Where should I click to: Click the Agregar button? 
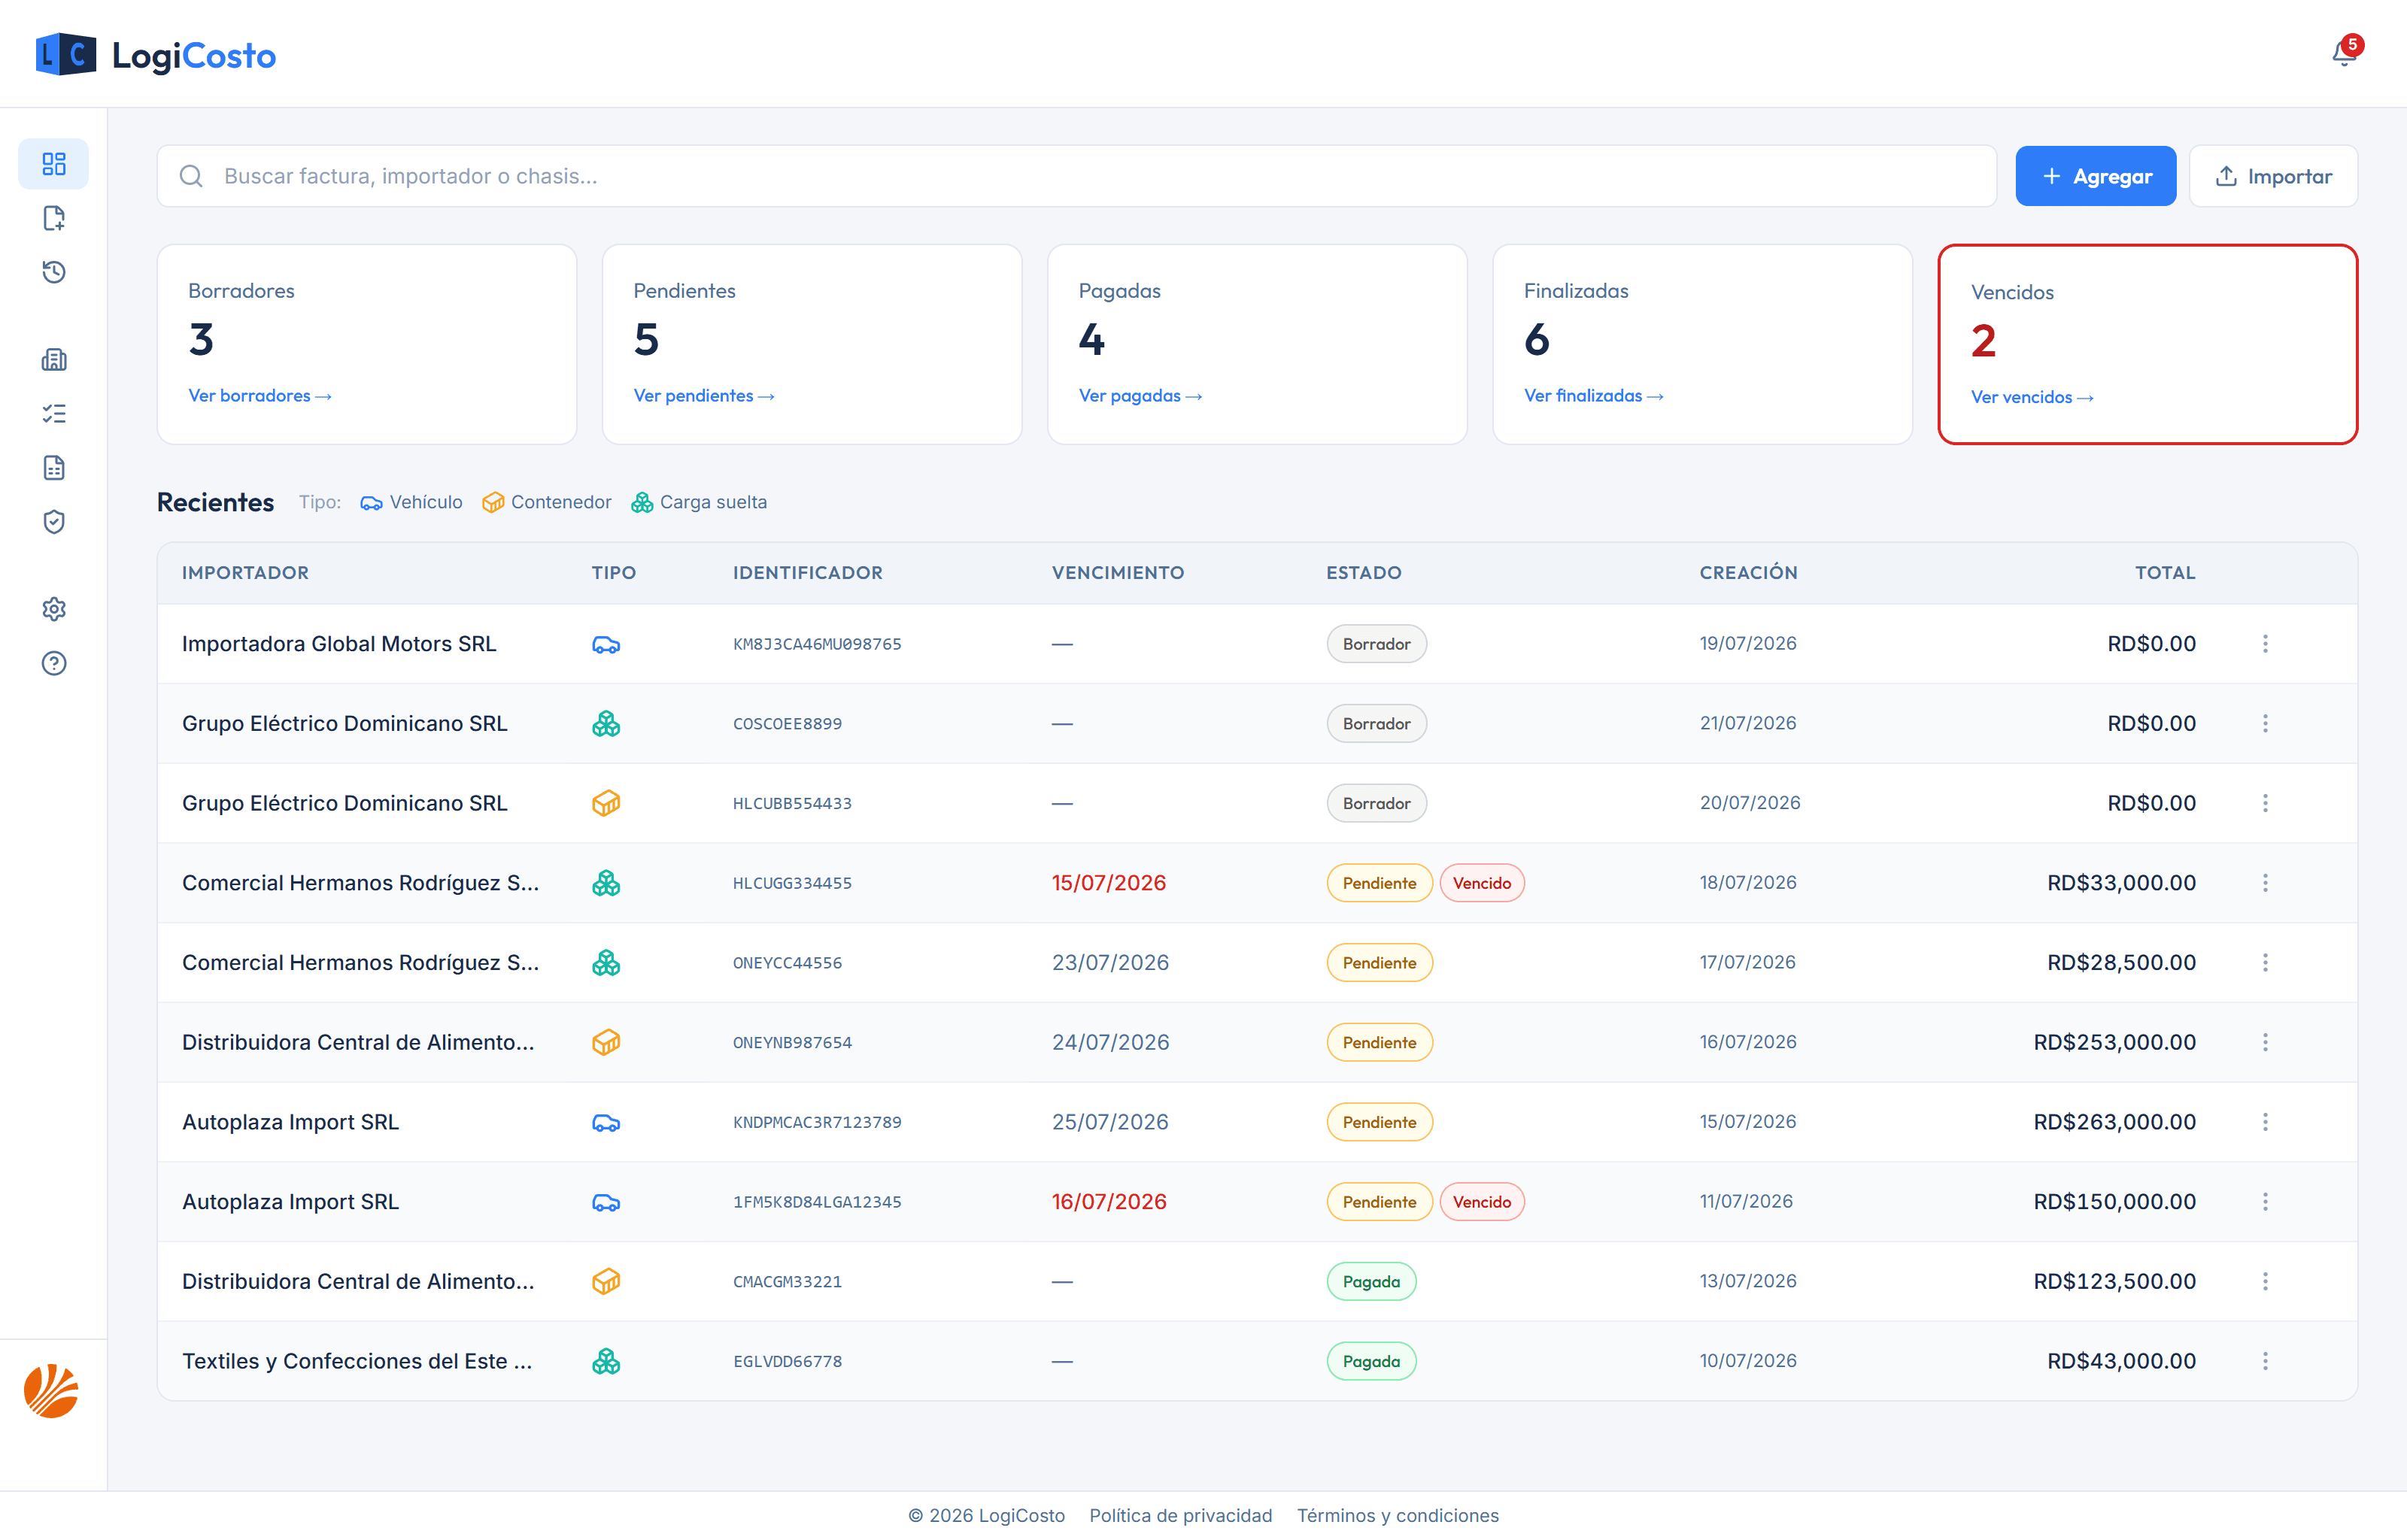pos(2095,176)
